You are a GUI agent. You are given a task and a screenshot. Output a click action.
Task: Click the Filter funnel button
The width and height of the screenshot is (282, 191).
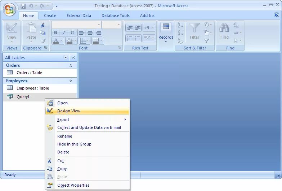click(194, 31)
